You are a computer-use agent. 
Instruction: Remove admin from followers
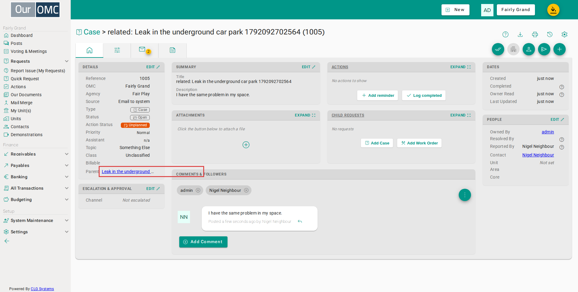(198, 190)
